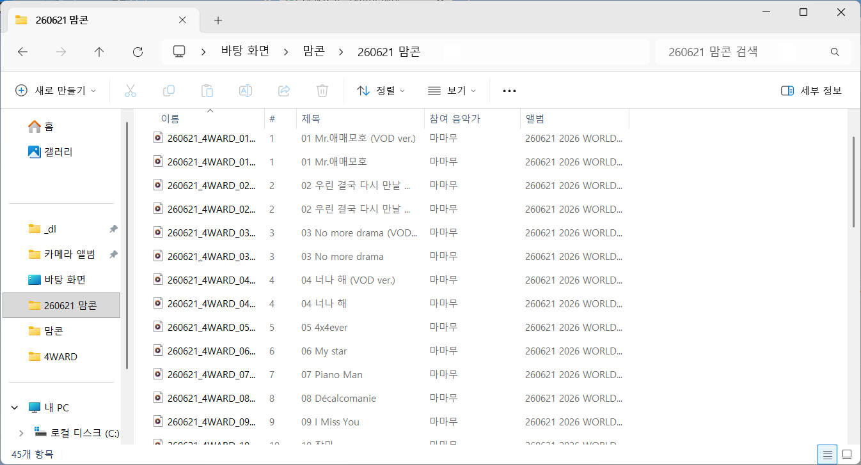Go up one folder with Up arrow
This screenshot has height=465, width=861.
pyautogui.click(x=99, y=52)
